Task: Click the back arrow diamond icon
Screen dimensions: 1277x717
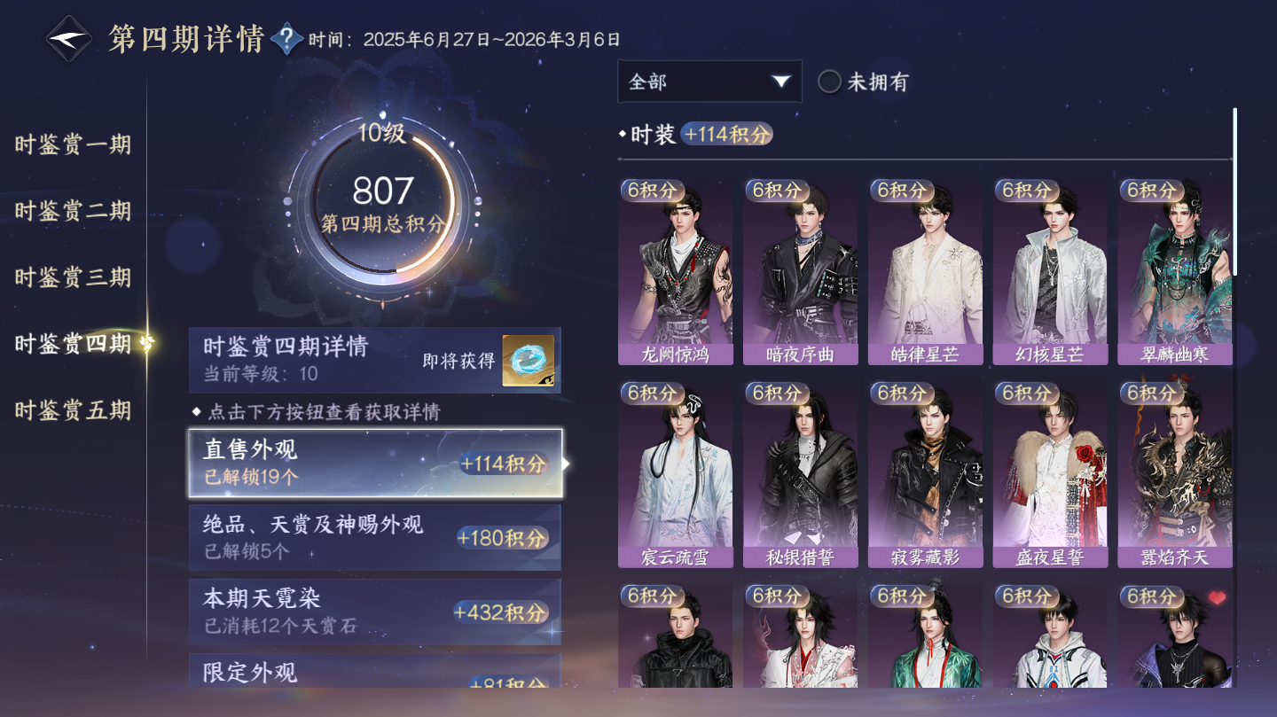Action: (x=68, y=39)
